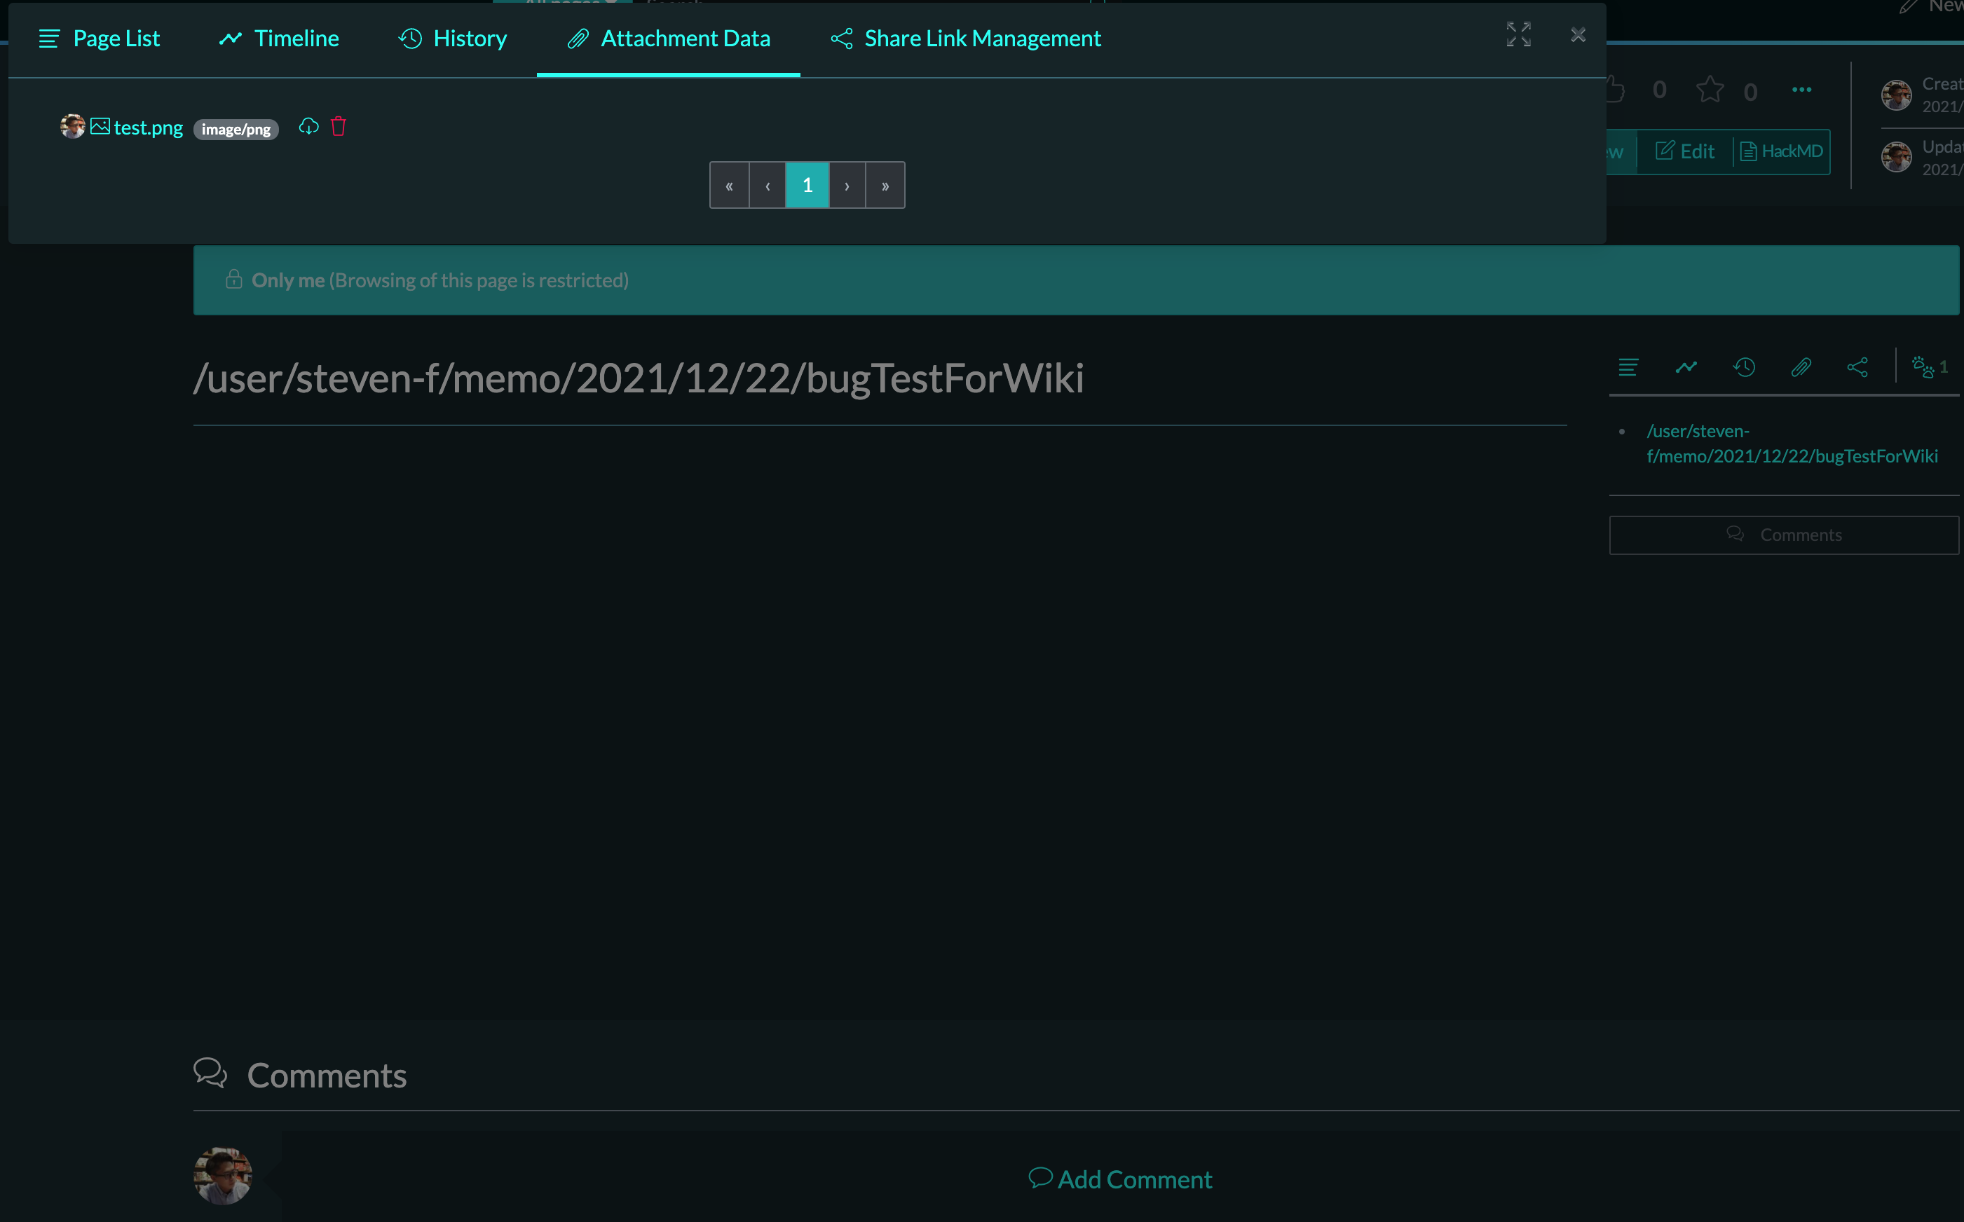
Task: Switch to the Timeline tab
Action: point(278,38)
